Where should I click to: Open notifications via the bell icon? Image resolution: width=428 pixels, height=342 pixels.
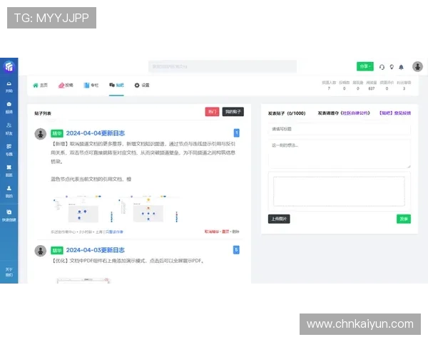[401, 67]
